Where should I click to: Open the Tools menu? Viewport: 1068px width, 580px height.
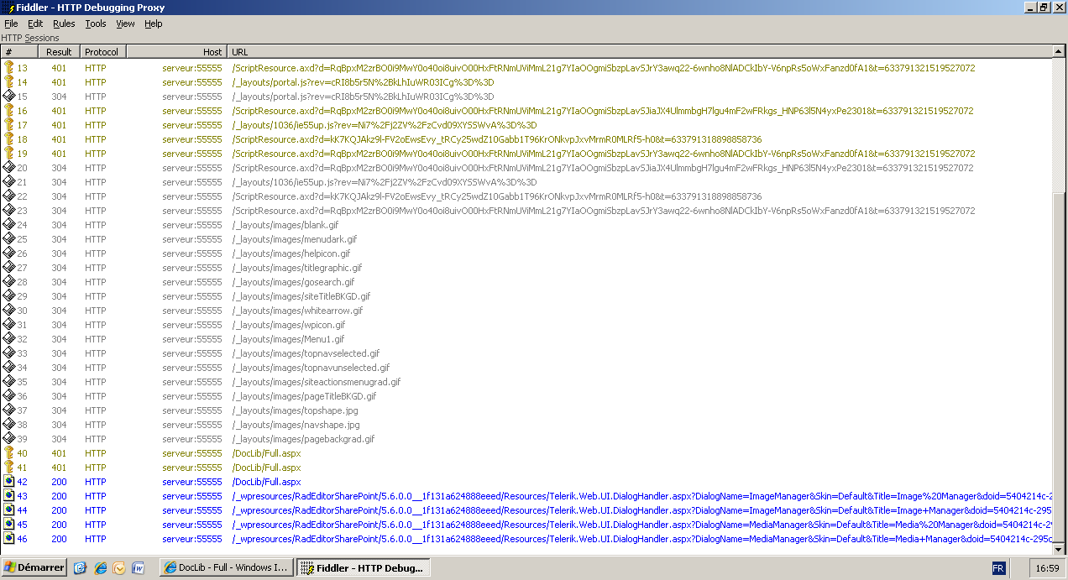point(96,24)
